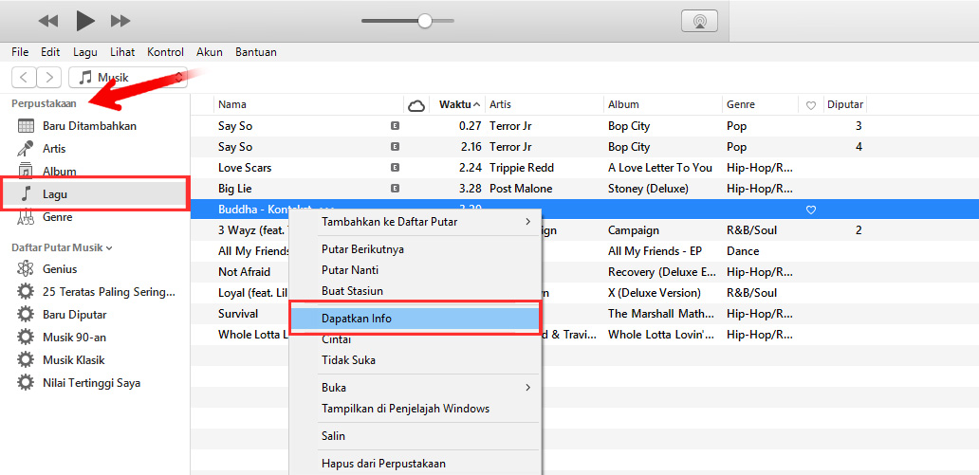Open the Edit menu

50,52
